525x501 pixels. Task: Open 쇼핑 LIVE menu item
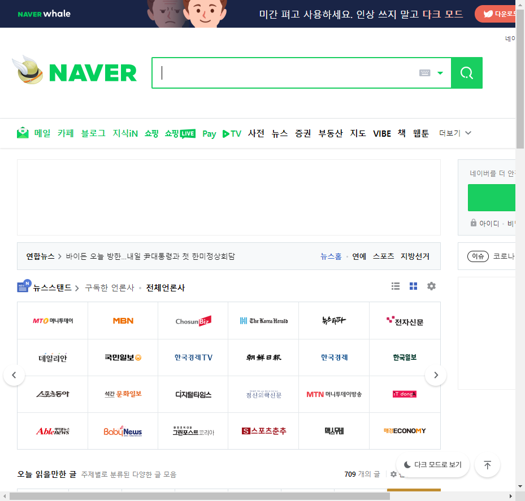[180, 133]
